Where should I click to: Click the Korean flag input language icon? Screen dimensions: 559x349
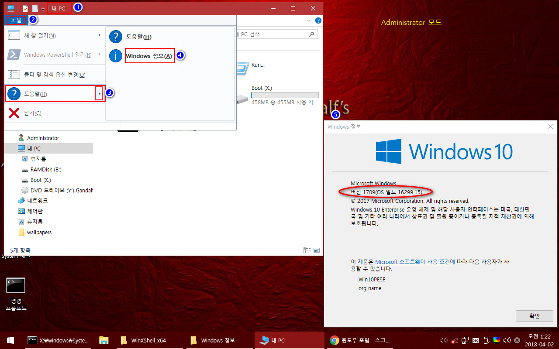476,340
